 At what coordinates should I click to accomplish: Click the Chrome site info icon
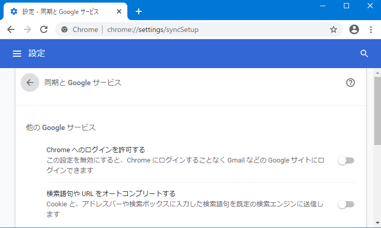(x=64, y=29)
